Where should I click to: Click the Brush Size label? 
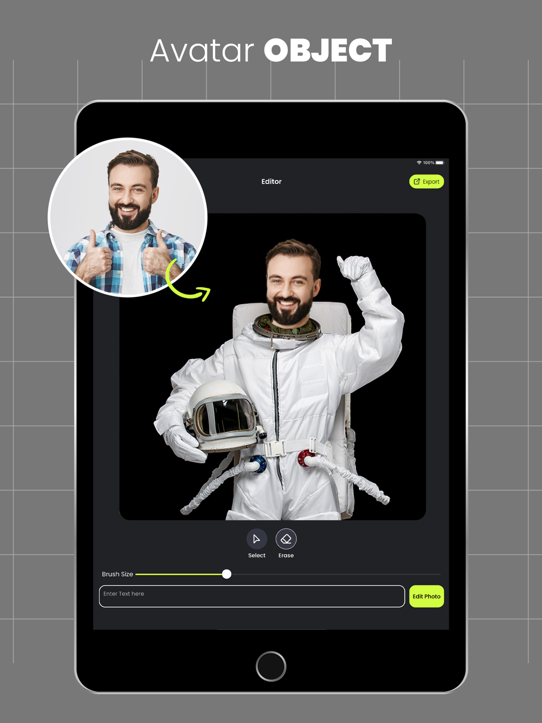pyautogui.click(x=118, y=574)
